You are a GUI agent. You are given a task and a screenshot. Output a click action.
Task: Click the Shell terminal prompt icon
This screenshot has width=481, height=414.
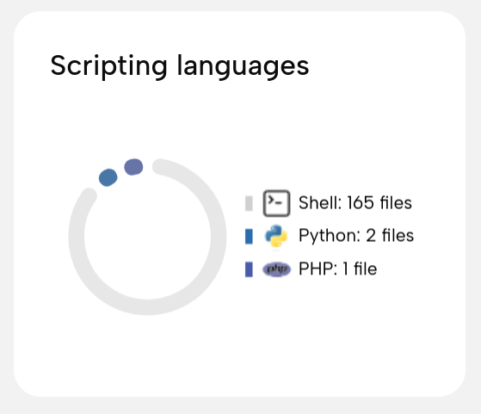click(x=276, y=203)
